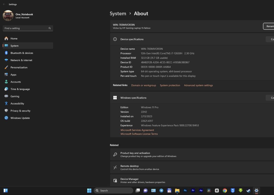
Task: Open the green download arrow app
Action: click(x=241, y=191)
